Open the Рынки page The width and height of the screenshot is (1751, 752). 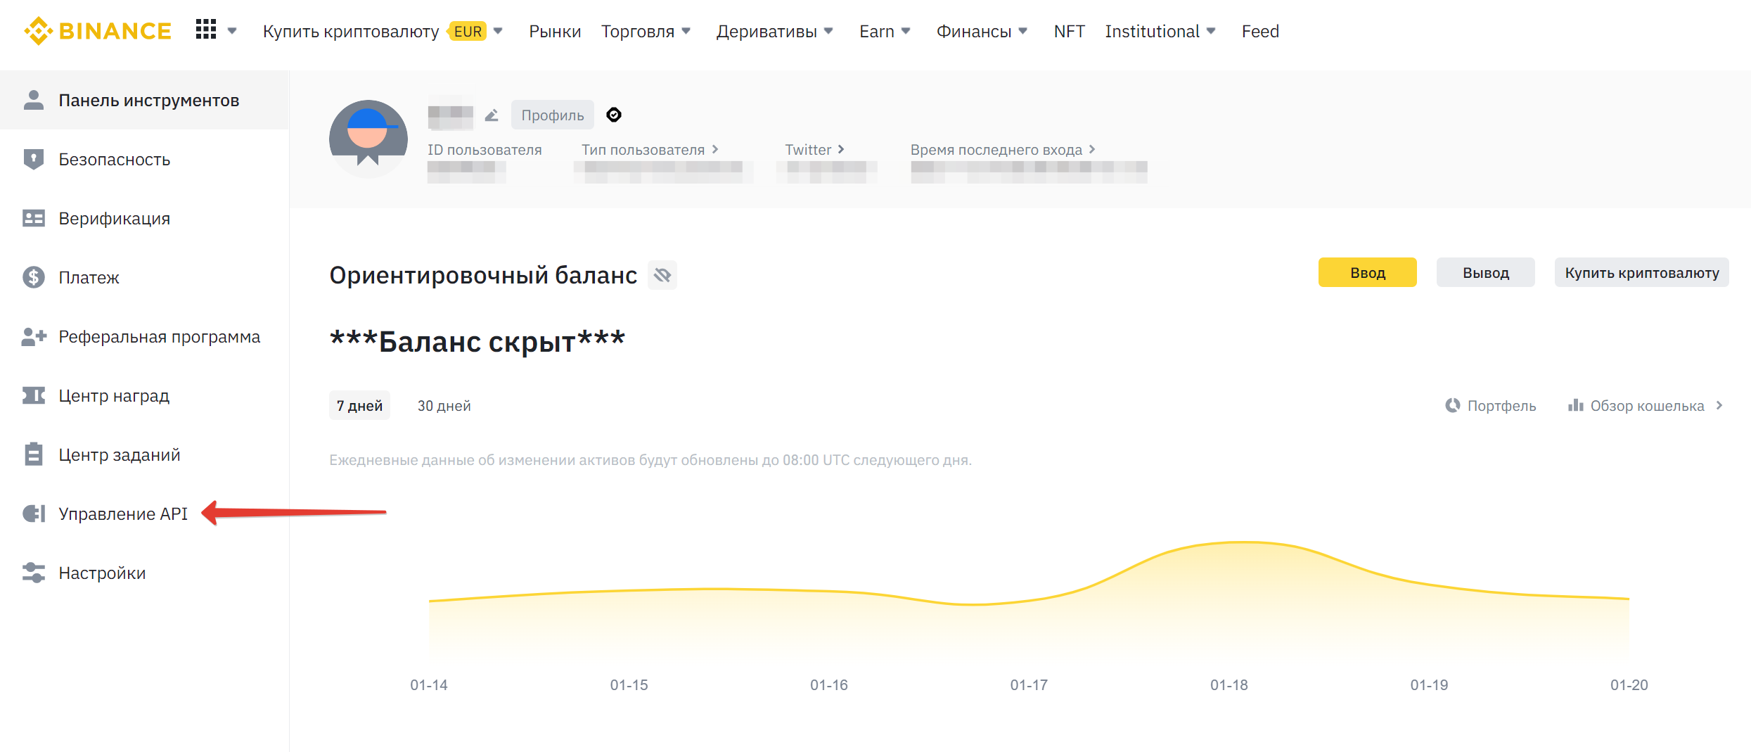coord(555,32)
